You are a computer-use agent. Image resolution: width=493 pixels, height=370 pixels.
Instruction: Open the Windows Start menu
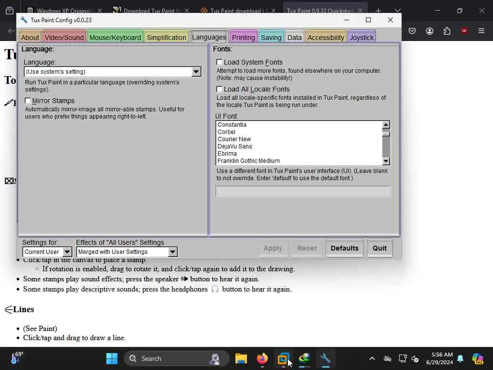(x=112, y=358)
